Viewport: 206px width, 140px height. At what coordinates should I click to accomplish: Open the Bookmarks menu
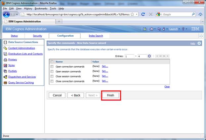coord(41,9)
